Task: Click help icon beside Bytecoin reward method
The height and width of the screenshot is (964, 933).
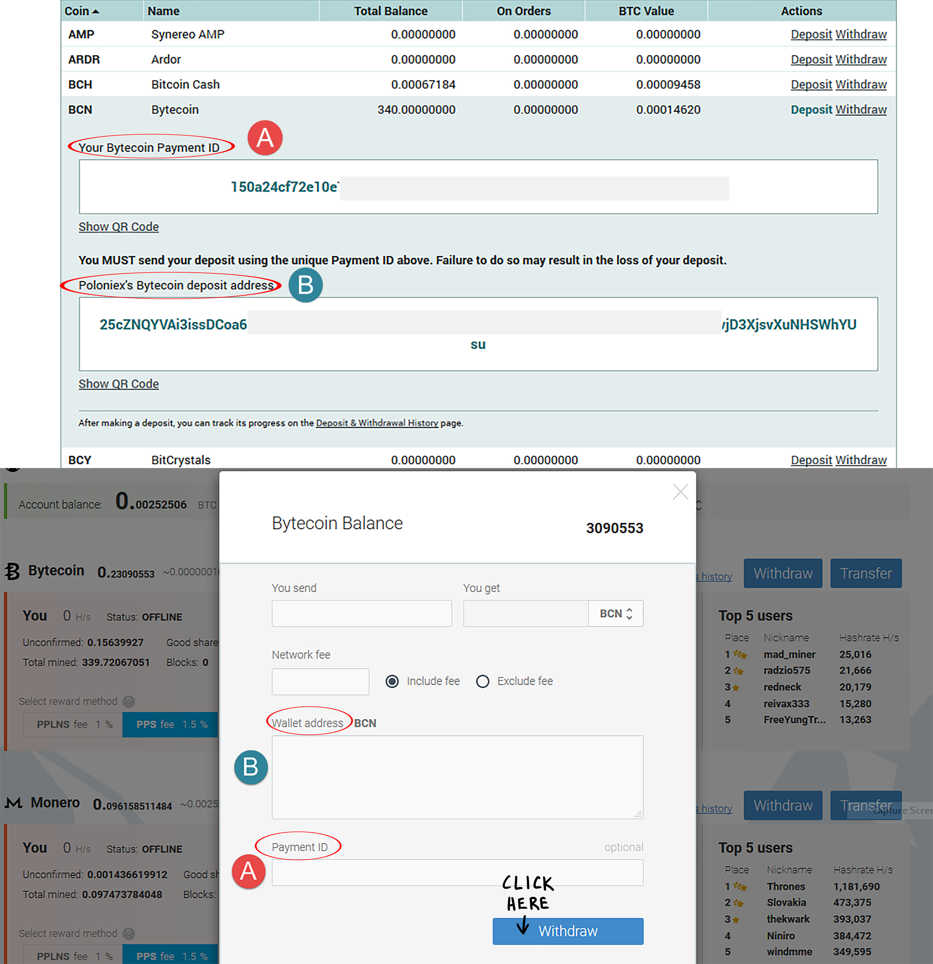Action: (x=129, y=701)
